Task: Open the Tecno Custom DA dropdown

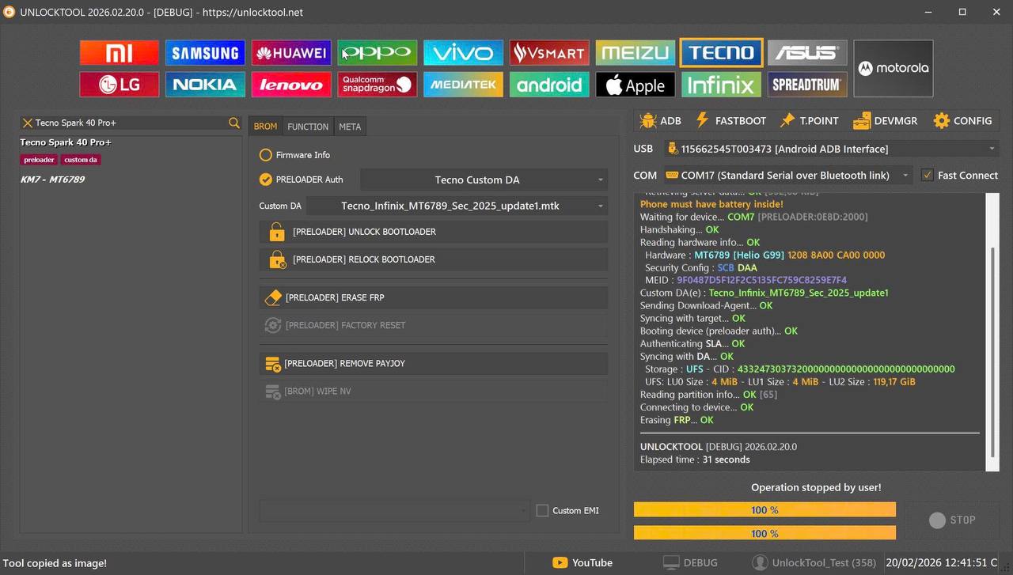Action: [483, 180]
